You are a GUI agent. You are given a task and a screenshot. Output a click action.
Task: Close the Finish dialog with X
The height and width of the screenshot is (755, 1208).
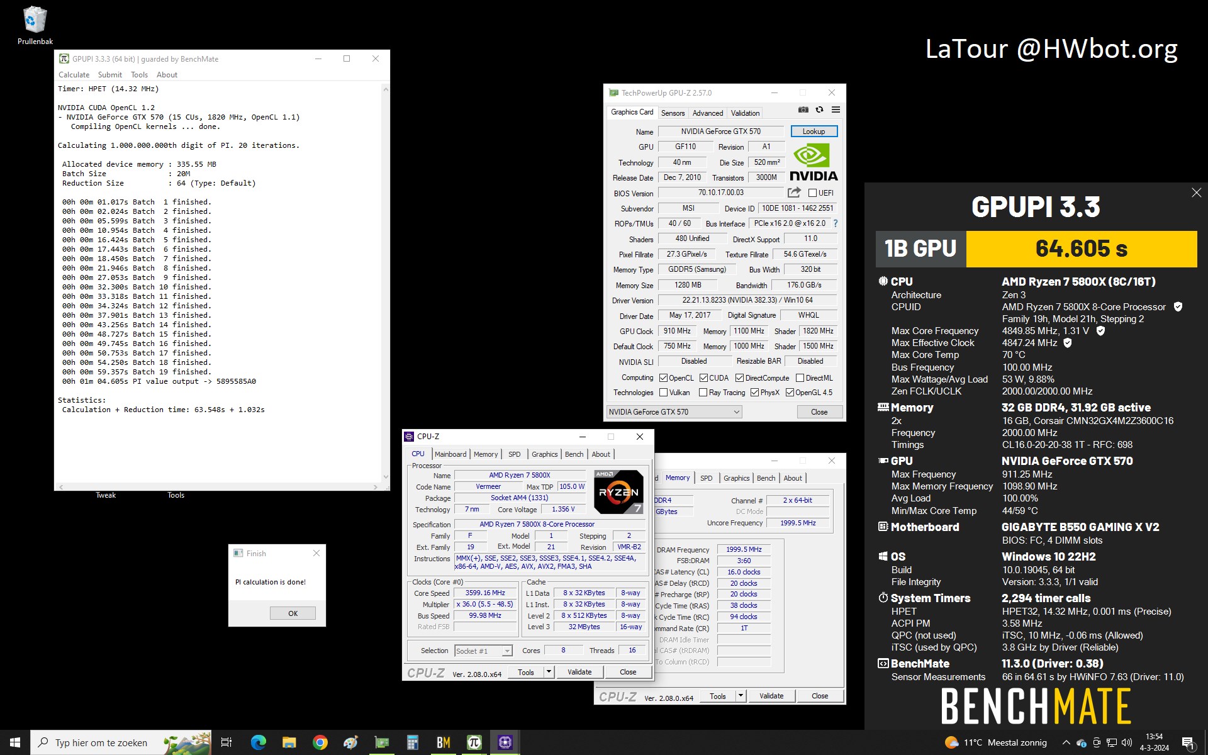point(316,553)
